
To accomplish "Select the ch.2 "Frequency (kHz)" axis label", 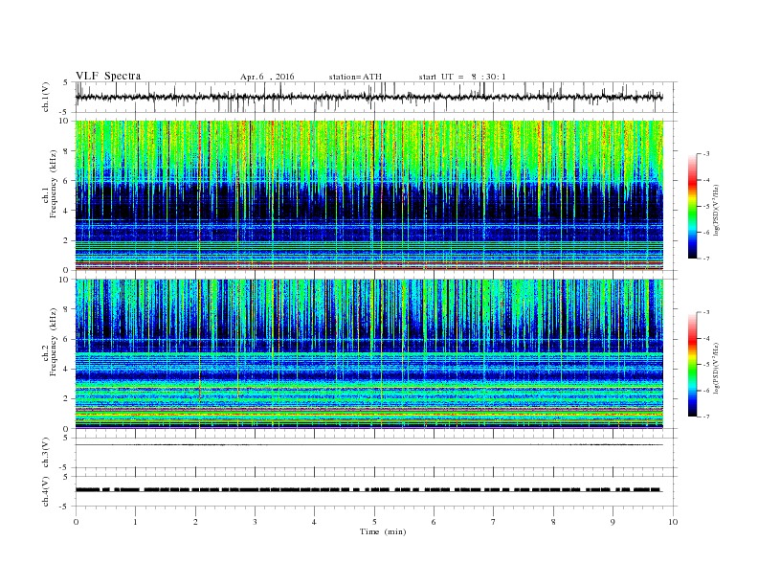I will [54, 341].
